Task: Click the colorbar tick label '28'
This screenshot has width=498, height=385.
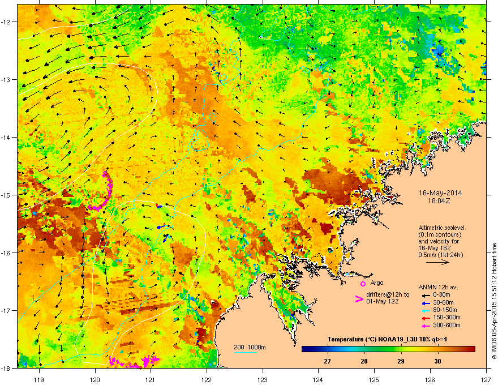Action: (364, 361)
